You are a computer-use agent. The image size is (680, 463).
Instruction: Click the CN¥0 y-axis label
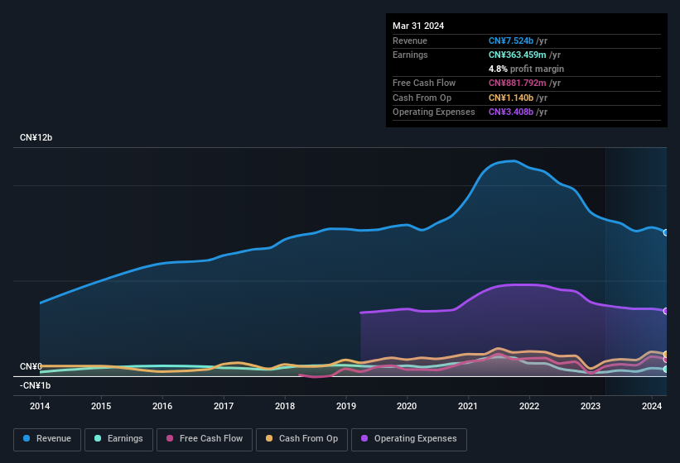click(x=31, y=366)
